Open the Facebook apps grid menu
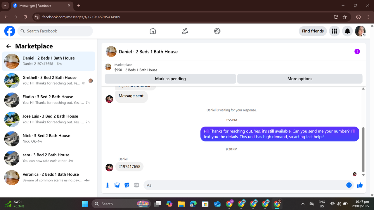The height and width of the screenshot is (210, 374). [334, 31]
